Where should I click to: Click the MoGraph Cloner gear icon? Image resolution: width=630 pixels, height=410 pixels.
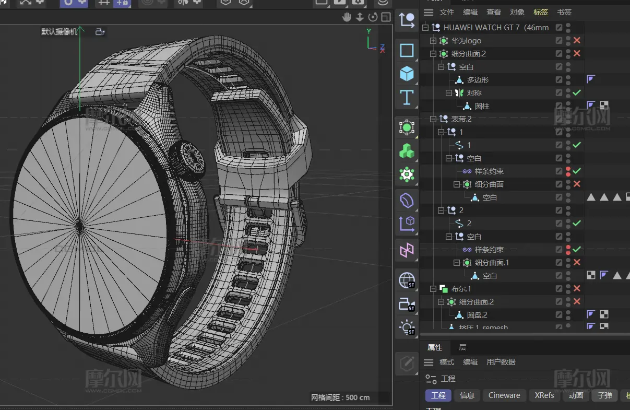(407, 174)
